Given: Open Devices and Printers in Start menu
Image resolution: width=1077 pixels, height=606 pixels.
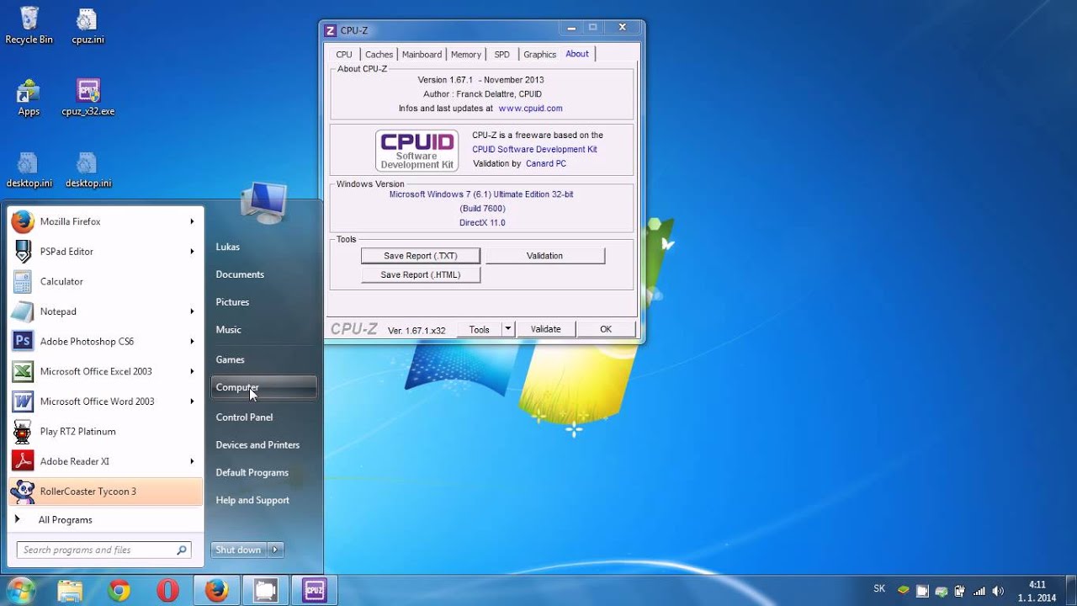Looking at the screenshot, I should pos(263,444).
